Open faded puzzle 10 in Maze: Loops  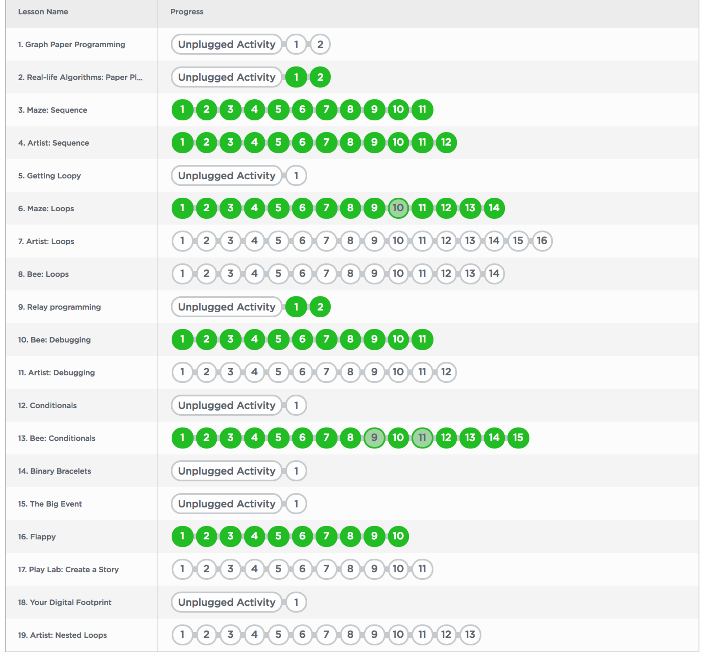point(398,208)
